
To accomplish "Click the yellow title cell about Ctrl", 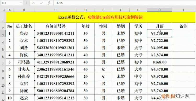I will coord(100,17).
